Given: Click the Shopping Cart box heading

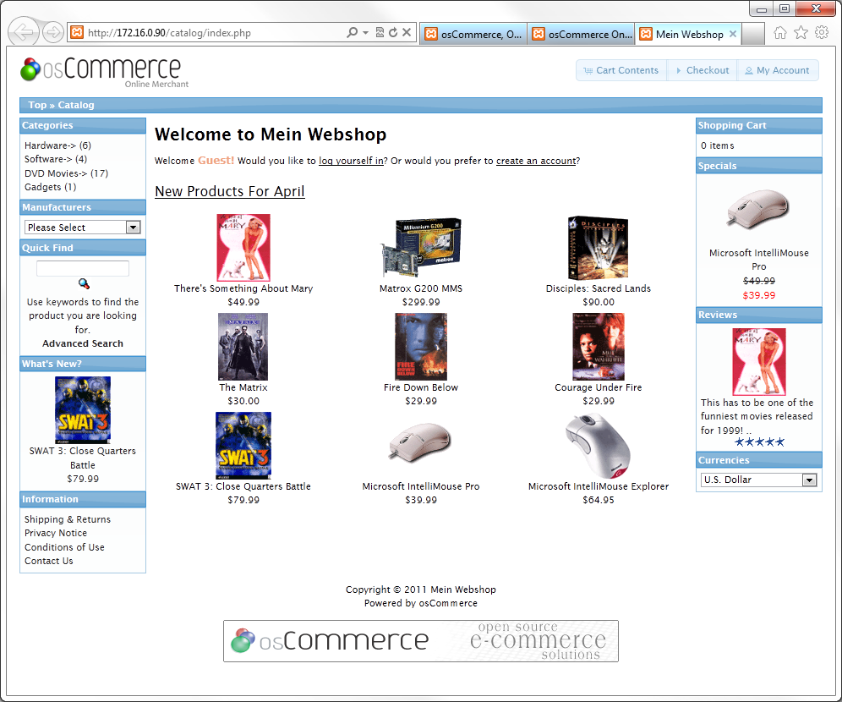Looking at the screenshot, I should click(x=759, y=126).
